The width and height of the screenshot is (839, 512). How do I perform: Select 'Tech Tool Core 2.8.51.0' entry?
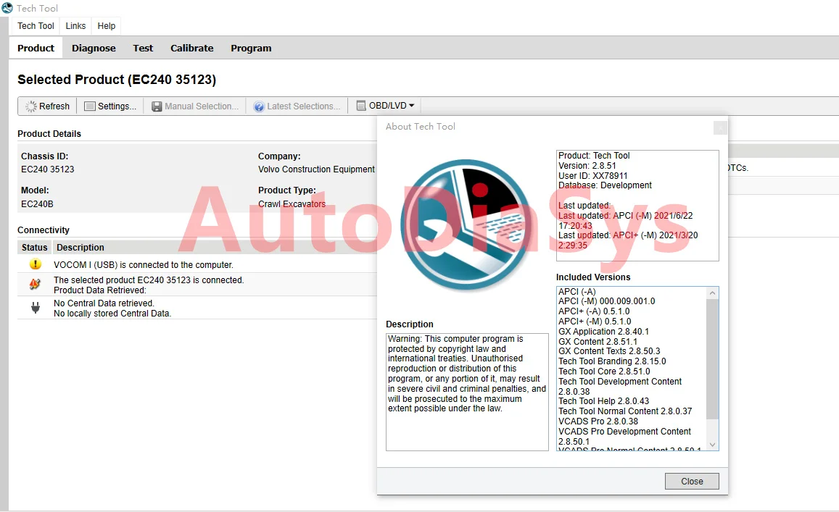coord(604,372)
